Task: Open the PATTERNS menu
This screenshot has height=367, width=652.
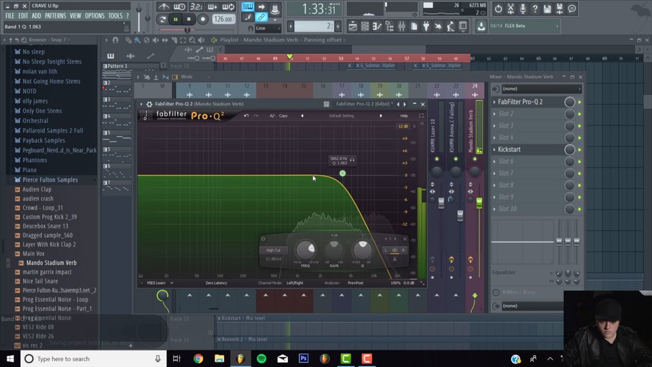Action: (x=55, y=16)
